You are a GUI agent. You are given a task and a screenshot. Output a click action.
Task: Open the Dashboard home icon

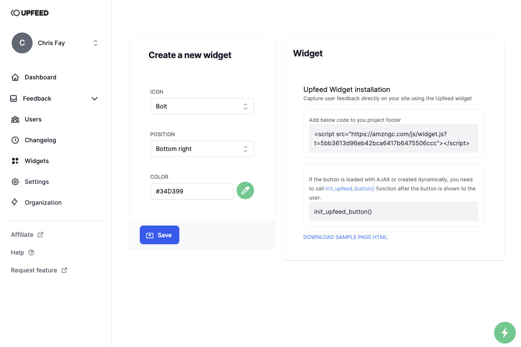tap(15, 77)
